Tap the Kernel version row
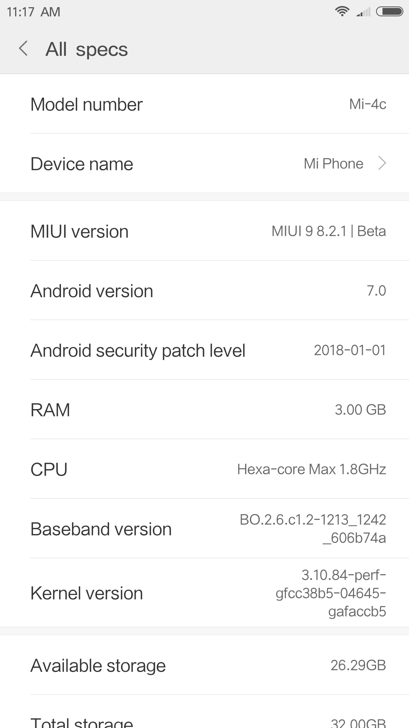This screenshot has width=409, height=728. click(204, 593)
